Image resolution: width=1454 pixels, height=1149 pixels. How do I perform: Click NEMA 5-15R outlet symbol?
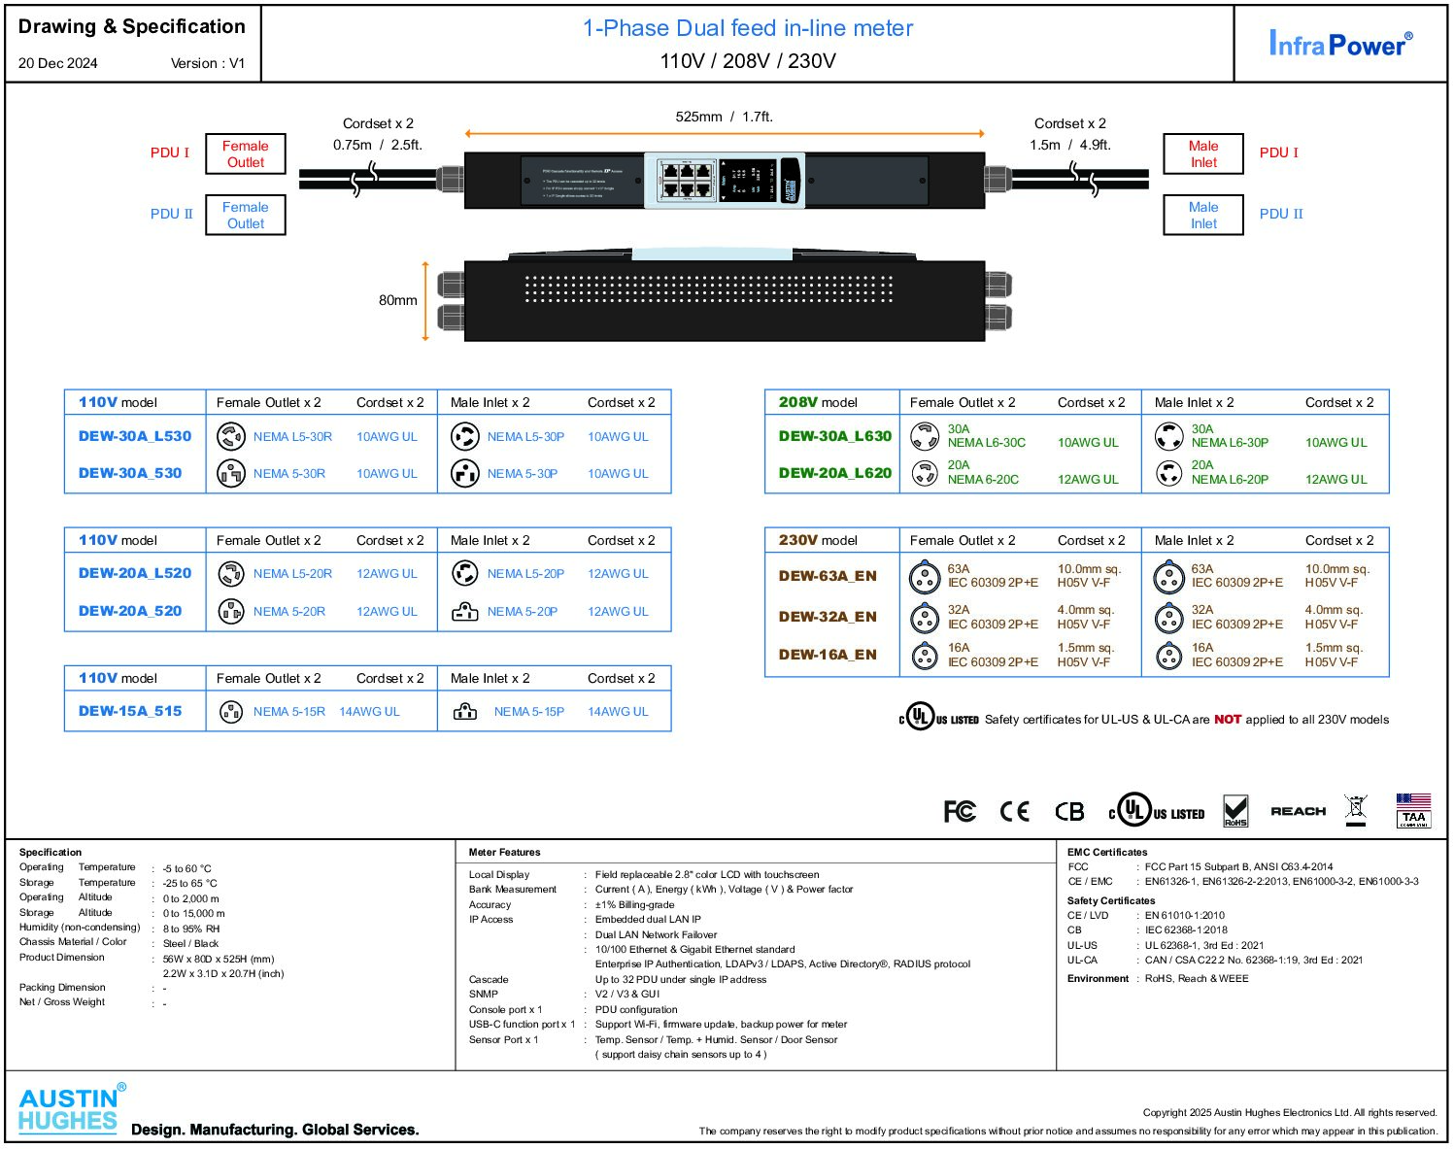point(231,712)
